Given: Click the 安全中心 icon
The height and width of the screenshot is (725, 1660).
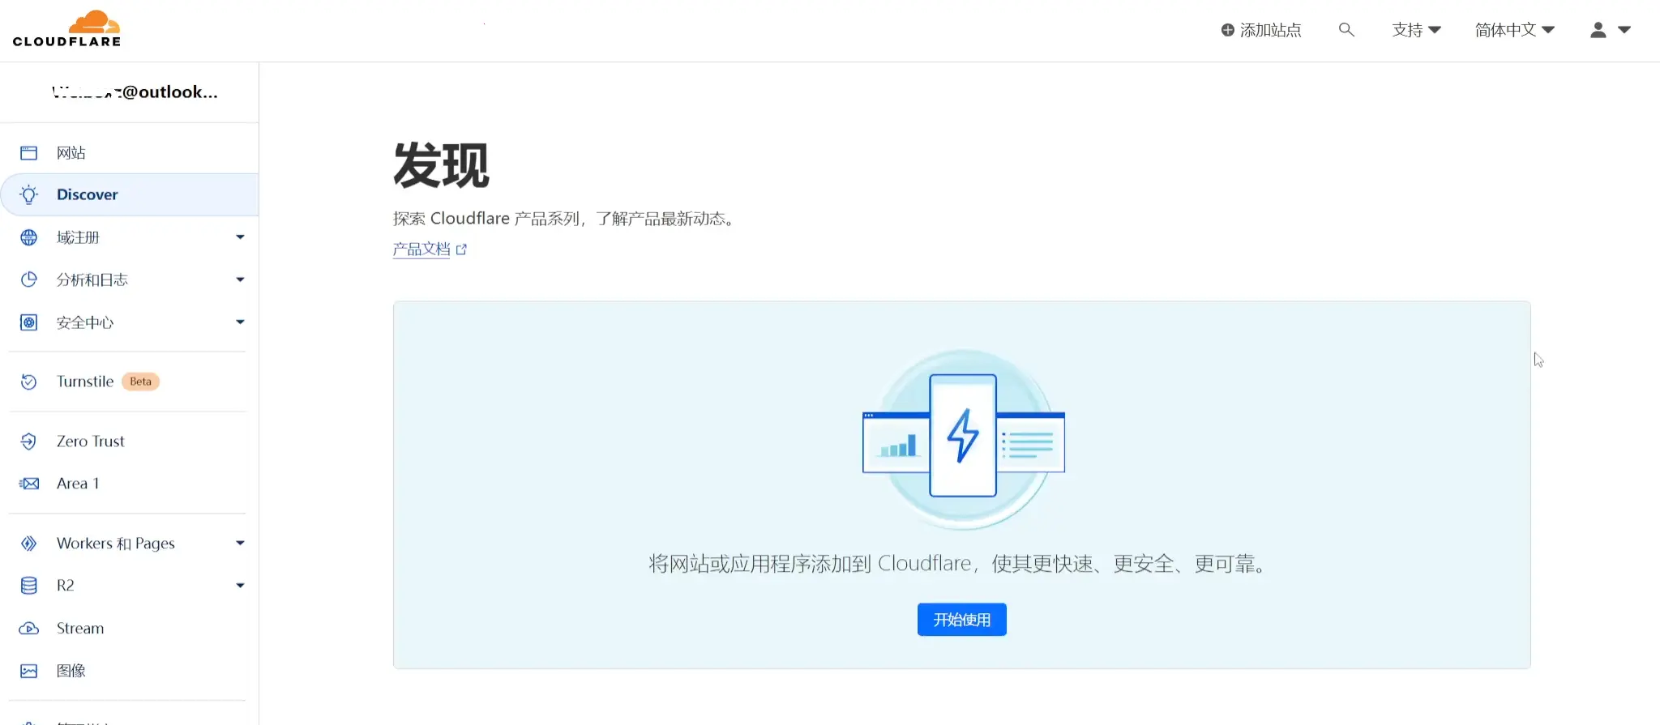Looking at the screenshot, I should pos(29,322).
